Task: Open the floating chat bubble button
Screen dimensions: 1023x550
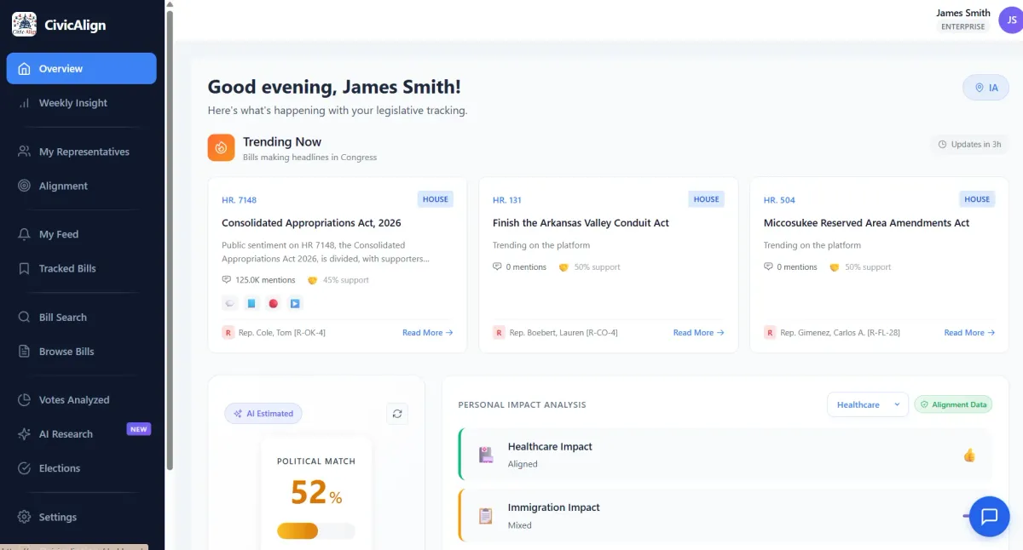Action: pyautogui.click(x=989, y=516)
